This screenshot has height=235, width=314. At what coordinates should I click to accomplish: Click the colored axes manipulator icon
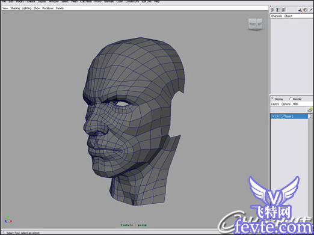[300, 10]
